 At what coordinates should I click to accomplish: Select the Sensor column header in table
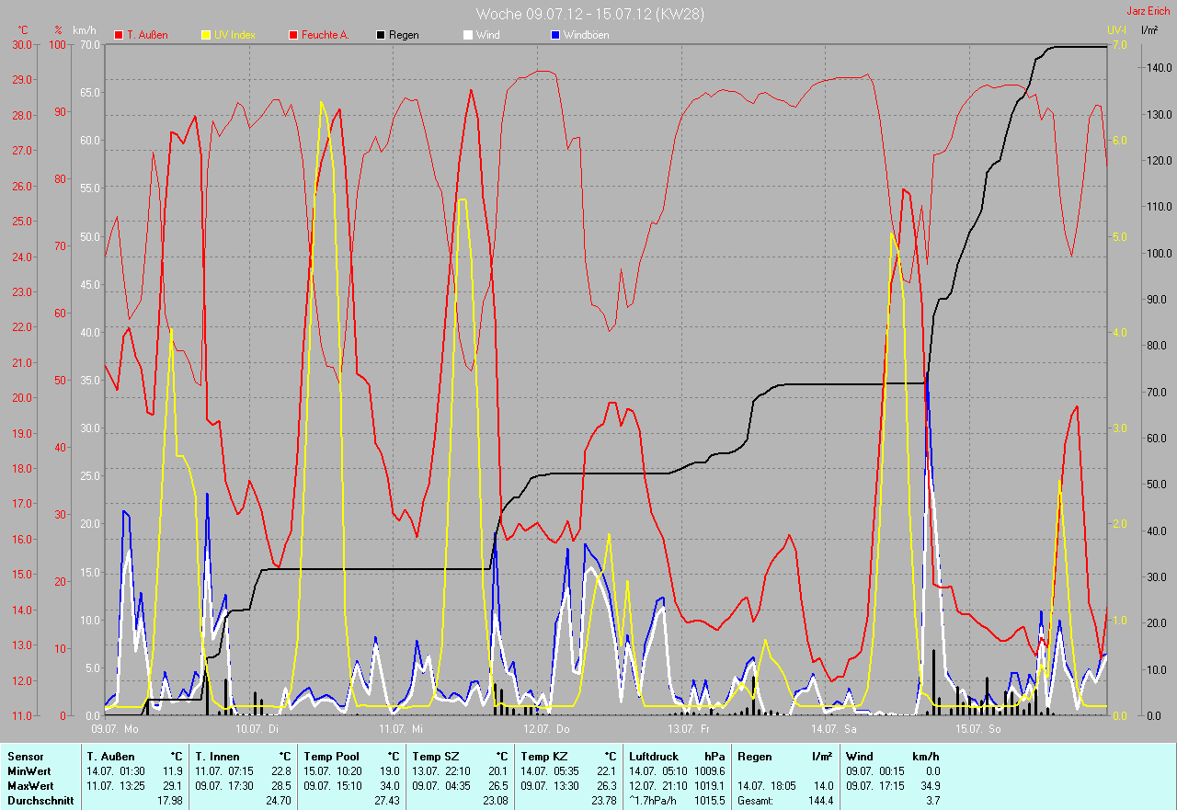coord(25,757)
